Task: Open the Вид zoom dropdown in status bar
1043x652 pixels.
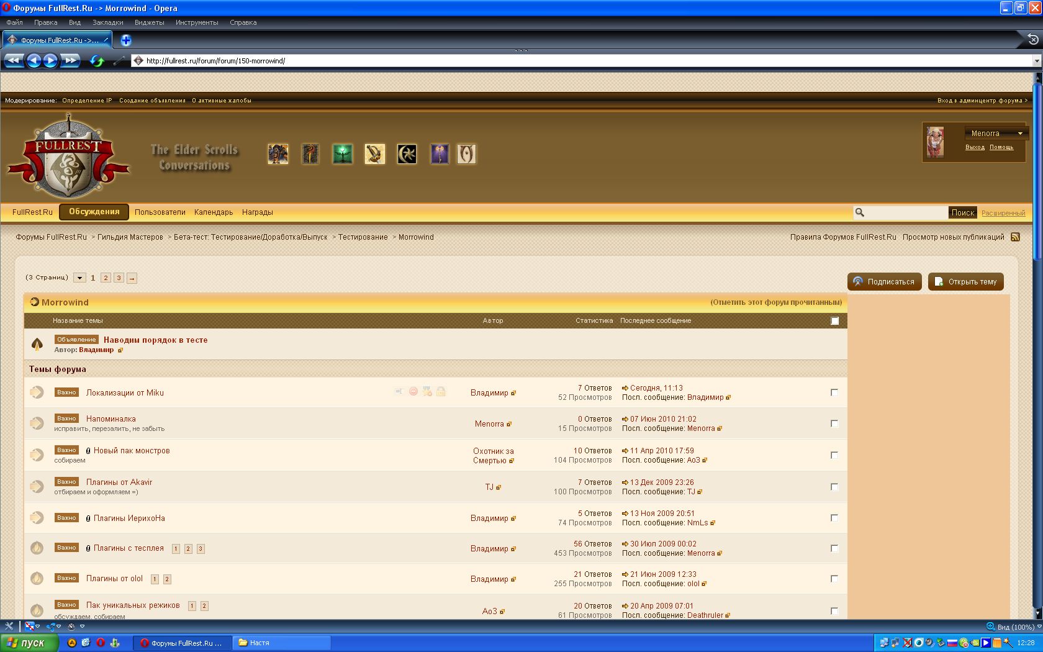Action: pyautogui.click(x=1017, y=627)
